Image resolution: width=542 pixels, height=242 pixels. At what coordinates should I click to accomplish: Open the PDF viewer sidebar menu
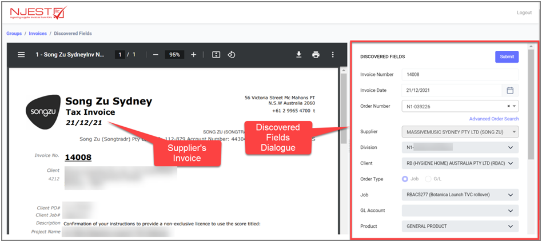click(21, 55)
